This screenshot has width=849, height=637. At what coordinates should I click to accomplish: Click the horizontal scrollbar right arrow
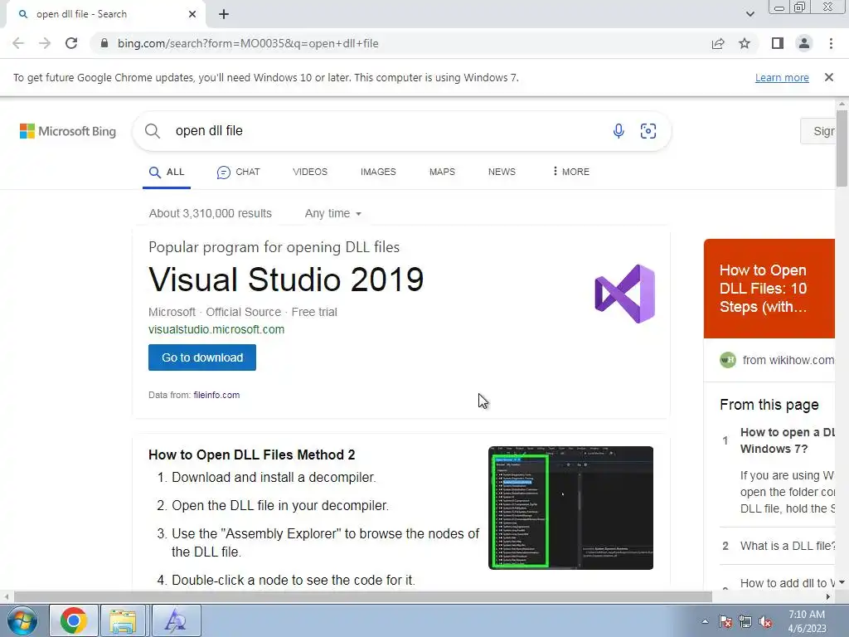click(828, 597)
